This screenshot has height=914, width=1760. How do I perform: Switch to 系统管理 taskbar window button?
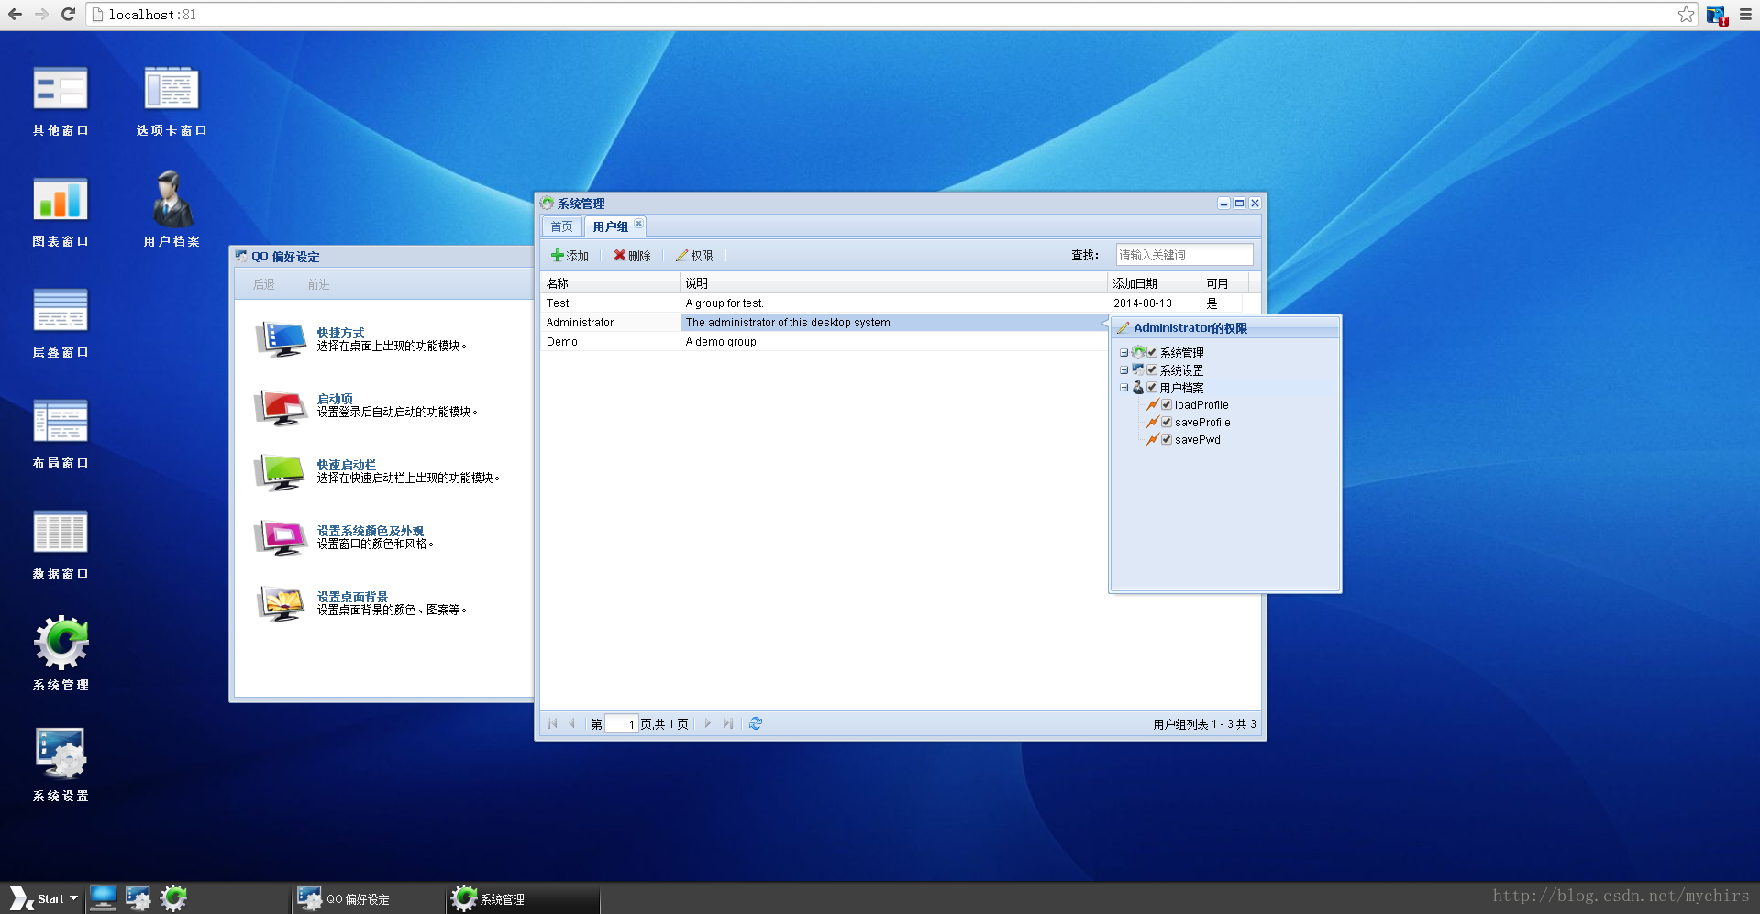tap(524, 899)
